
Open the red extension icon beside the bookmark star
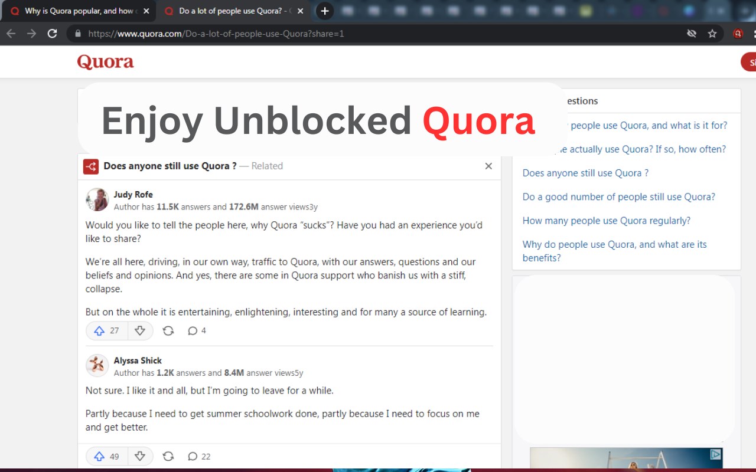pos(738,34)
